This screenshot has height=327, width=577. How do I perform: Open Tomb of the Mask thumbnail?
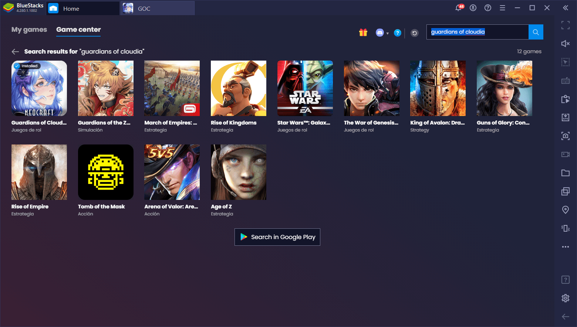point(106,172)
